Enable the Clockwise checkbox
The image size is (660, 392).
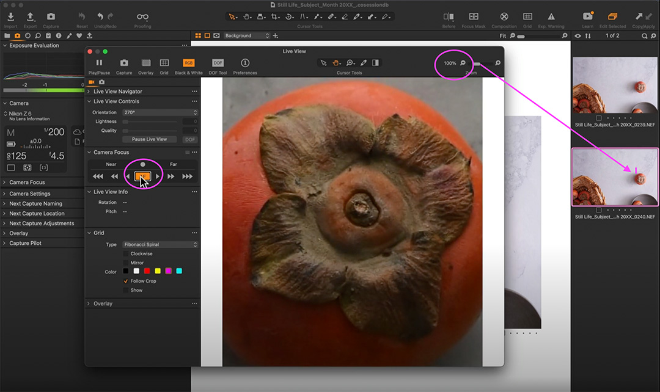pyautogui.click(x=126, y=253)
